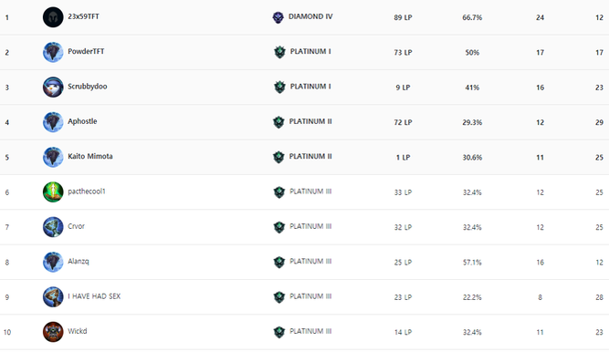The height and width of the screenshot is (352, 609).
Task: Open the Alanzq player name link
Action: [x=79, y=261]
